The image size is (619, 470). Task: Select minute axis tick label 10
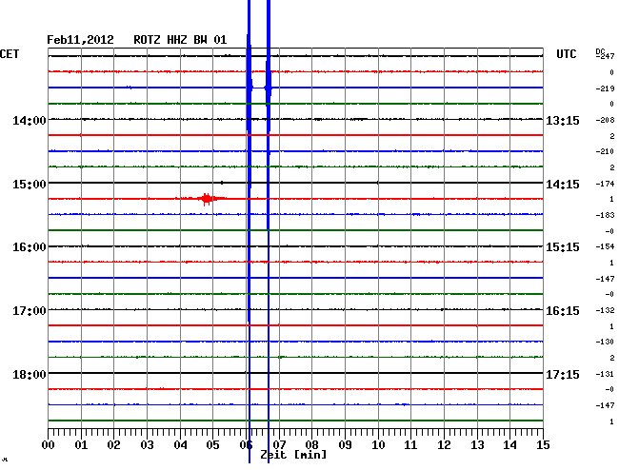378,445
